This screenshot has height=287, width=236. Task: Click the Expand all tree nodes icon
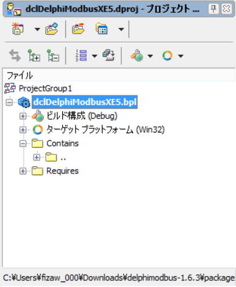coord(34,56)
